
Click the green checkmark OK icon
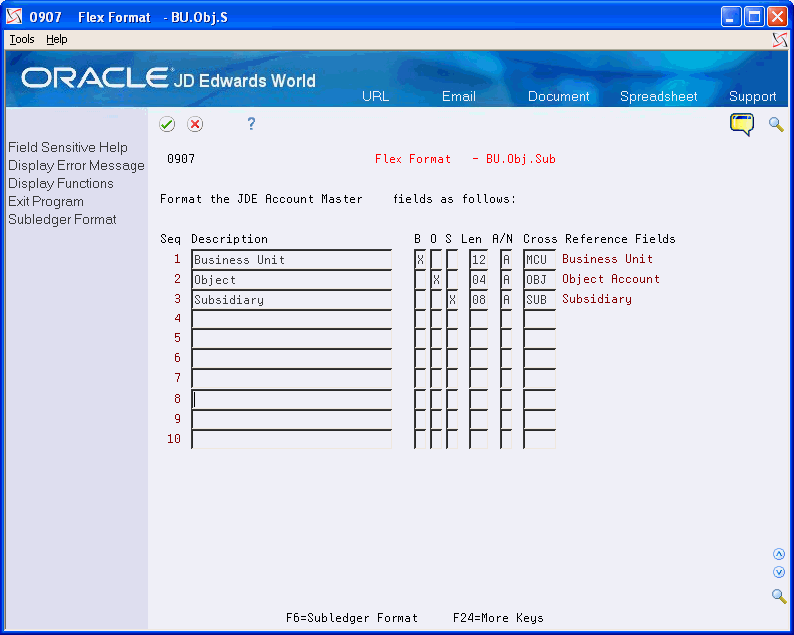click(x=167, y=124)
